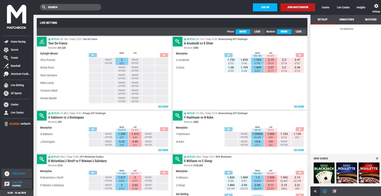381x196 pixels.
Task: Click the Baseball sidebar icon
Action: point(6,66)
